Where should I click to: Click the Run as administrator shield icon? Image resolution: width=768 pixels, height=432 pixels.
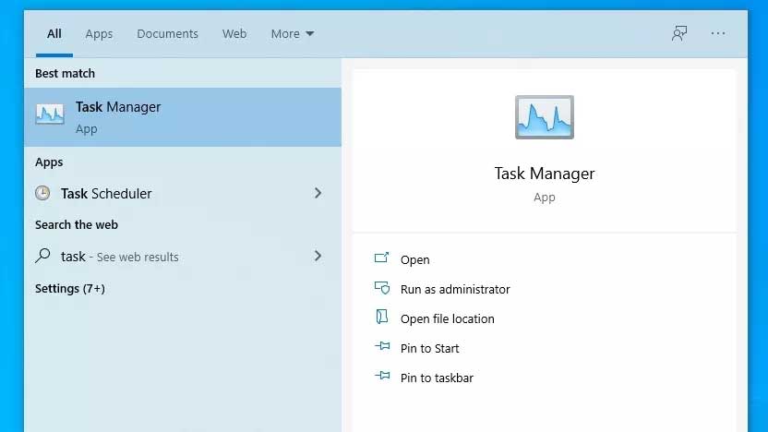[382, 287]
